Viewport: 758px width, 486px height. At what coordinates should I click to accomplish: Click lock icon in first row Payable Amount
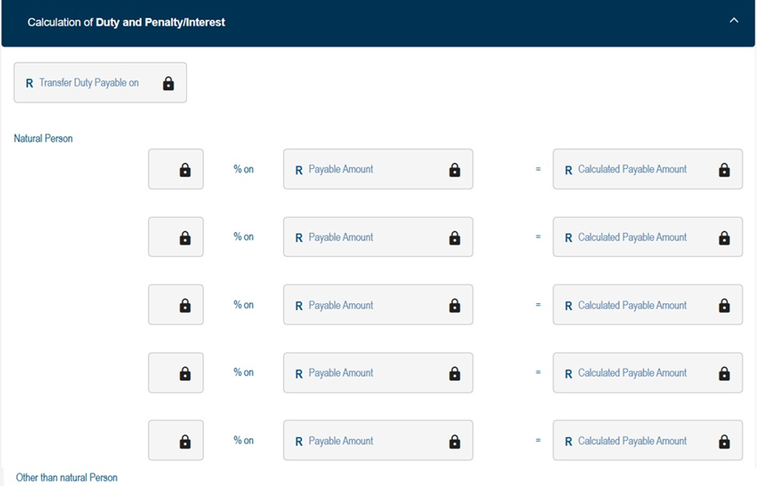455,170
